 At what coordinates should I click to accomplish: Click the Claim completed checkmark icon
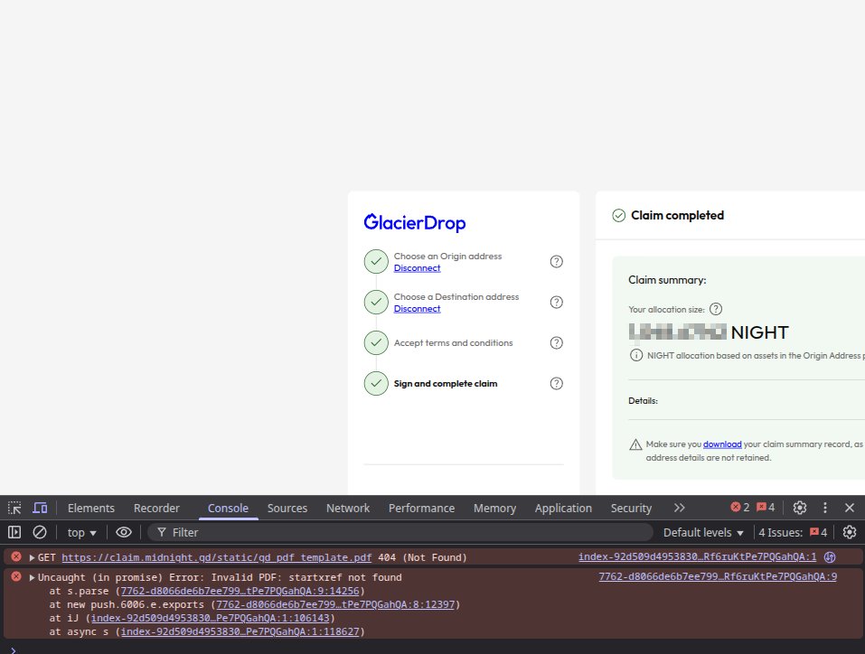pyautogui.click(x=619, y=216)
